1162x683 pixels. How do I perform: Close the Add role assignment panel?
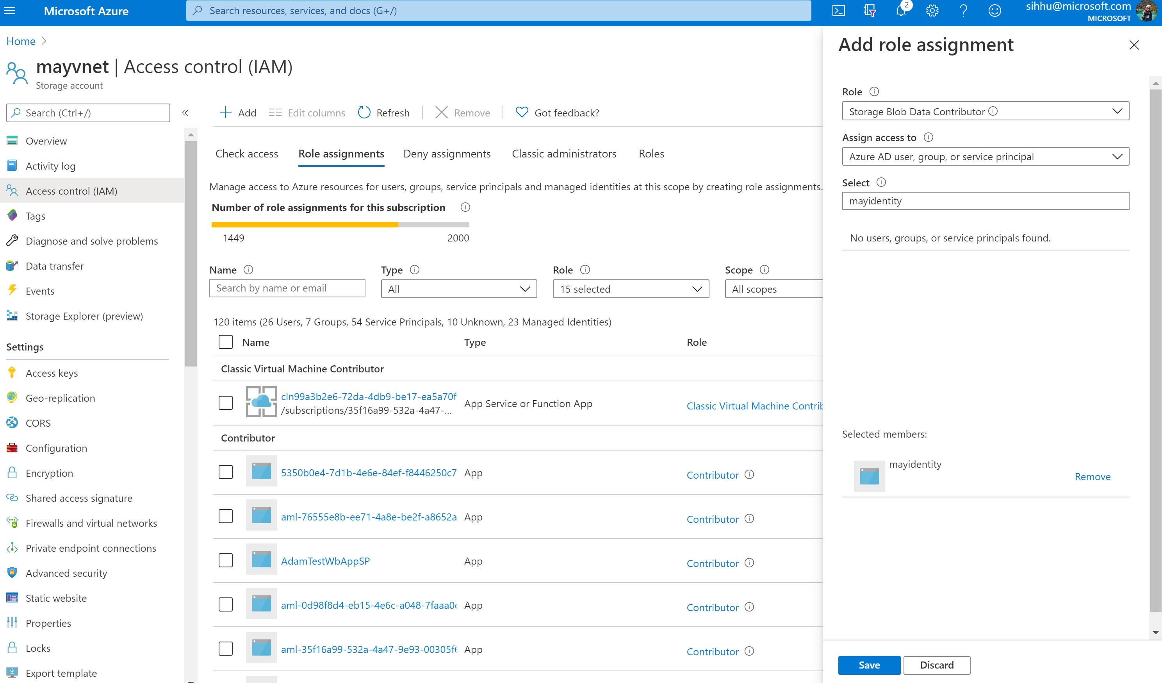coord(1134,45)
